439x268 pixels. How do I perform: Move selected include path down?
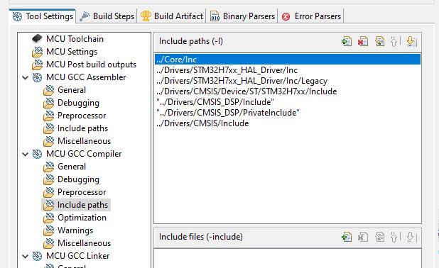coord(411,41)
